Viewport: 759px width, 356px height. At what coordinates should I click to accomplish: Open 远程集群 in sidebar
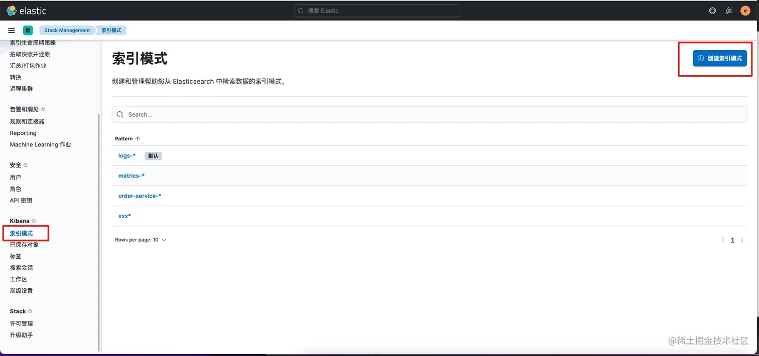point(21,89)
